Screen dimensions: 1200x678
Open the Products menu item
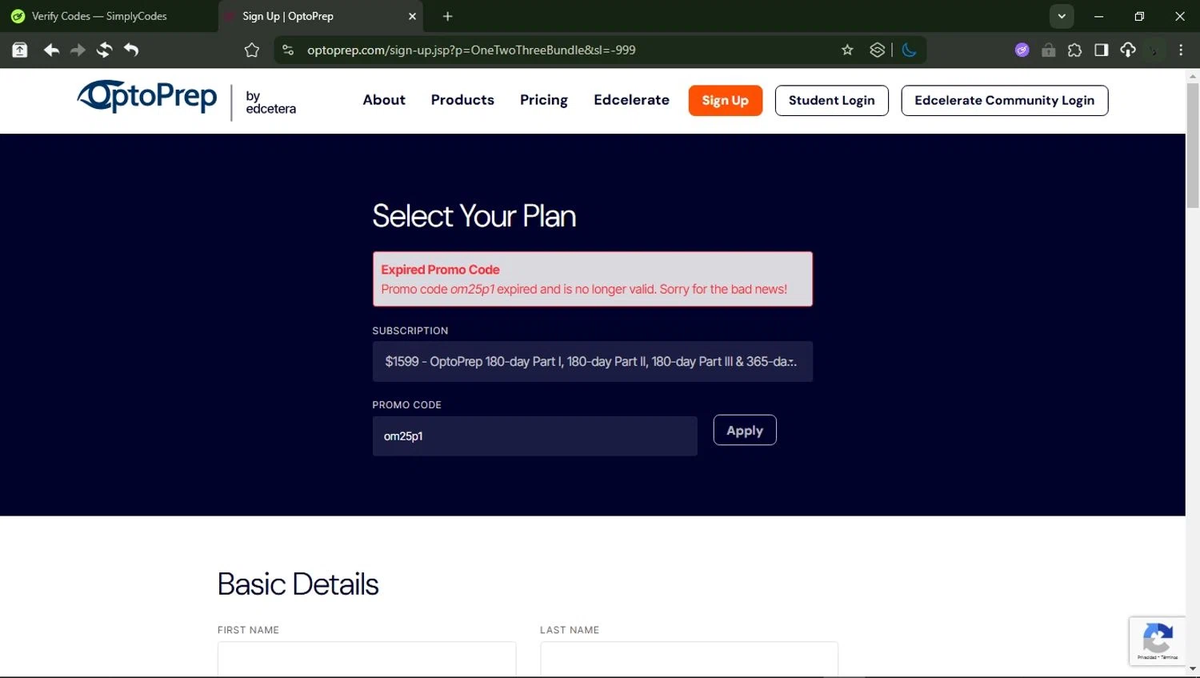tap(462, 100)
